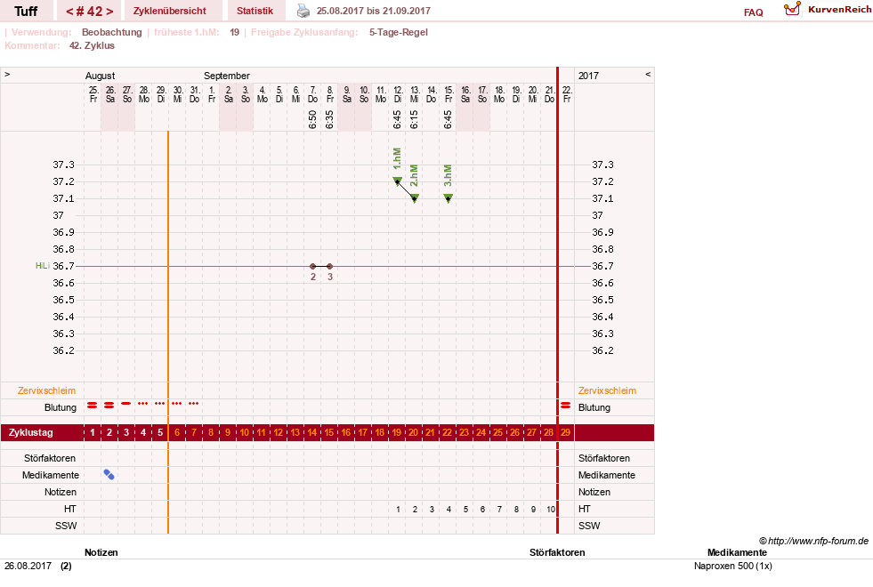Click HT value 10 in the HT row

(551, 509)
